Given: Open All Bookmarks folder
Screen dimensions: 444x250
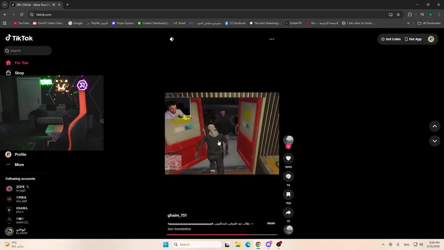Looking at the screenshot, I should point(429,23).
